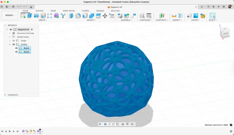The width and height of the screenshot is (234, 135).
Task: Create New Component via assemble icon
Action: point(126,16)
